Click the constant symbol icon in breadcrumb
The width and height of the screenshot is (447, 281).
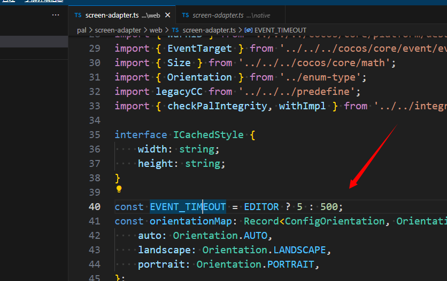248,30
